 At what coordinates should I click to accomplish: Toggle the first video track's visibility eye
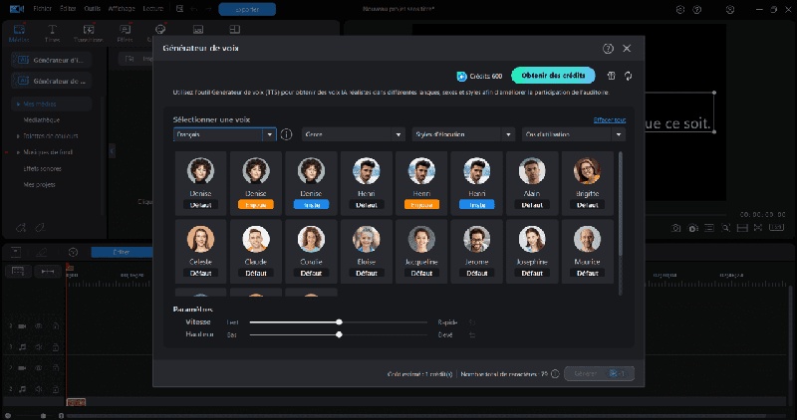(39, 326)
